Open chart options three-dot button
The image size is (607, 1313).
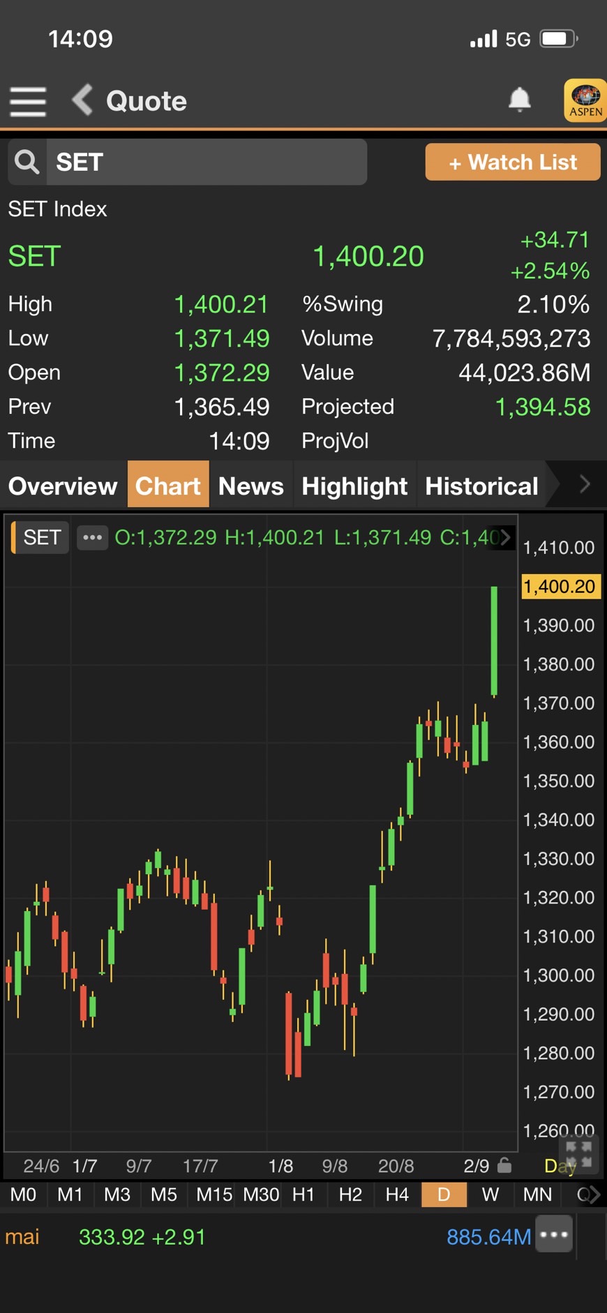click(92, 538)
